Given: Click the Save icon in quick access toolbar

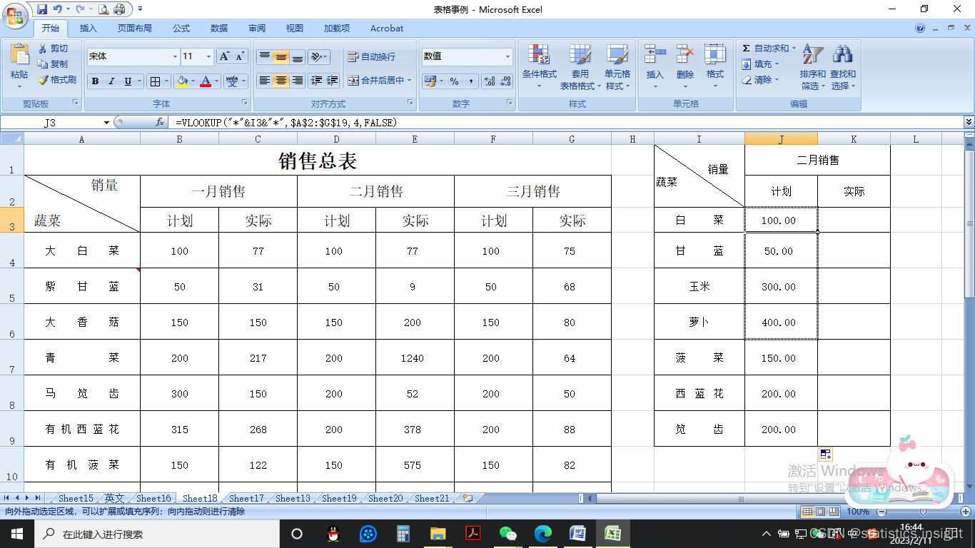Looking at the screenshot, I should pyautogui.click(x=42, y=9).
